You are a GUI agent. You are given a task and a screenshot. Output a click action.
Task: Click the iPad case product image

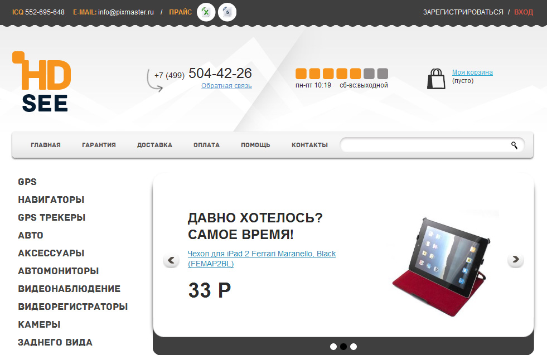(441, 267)
